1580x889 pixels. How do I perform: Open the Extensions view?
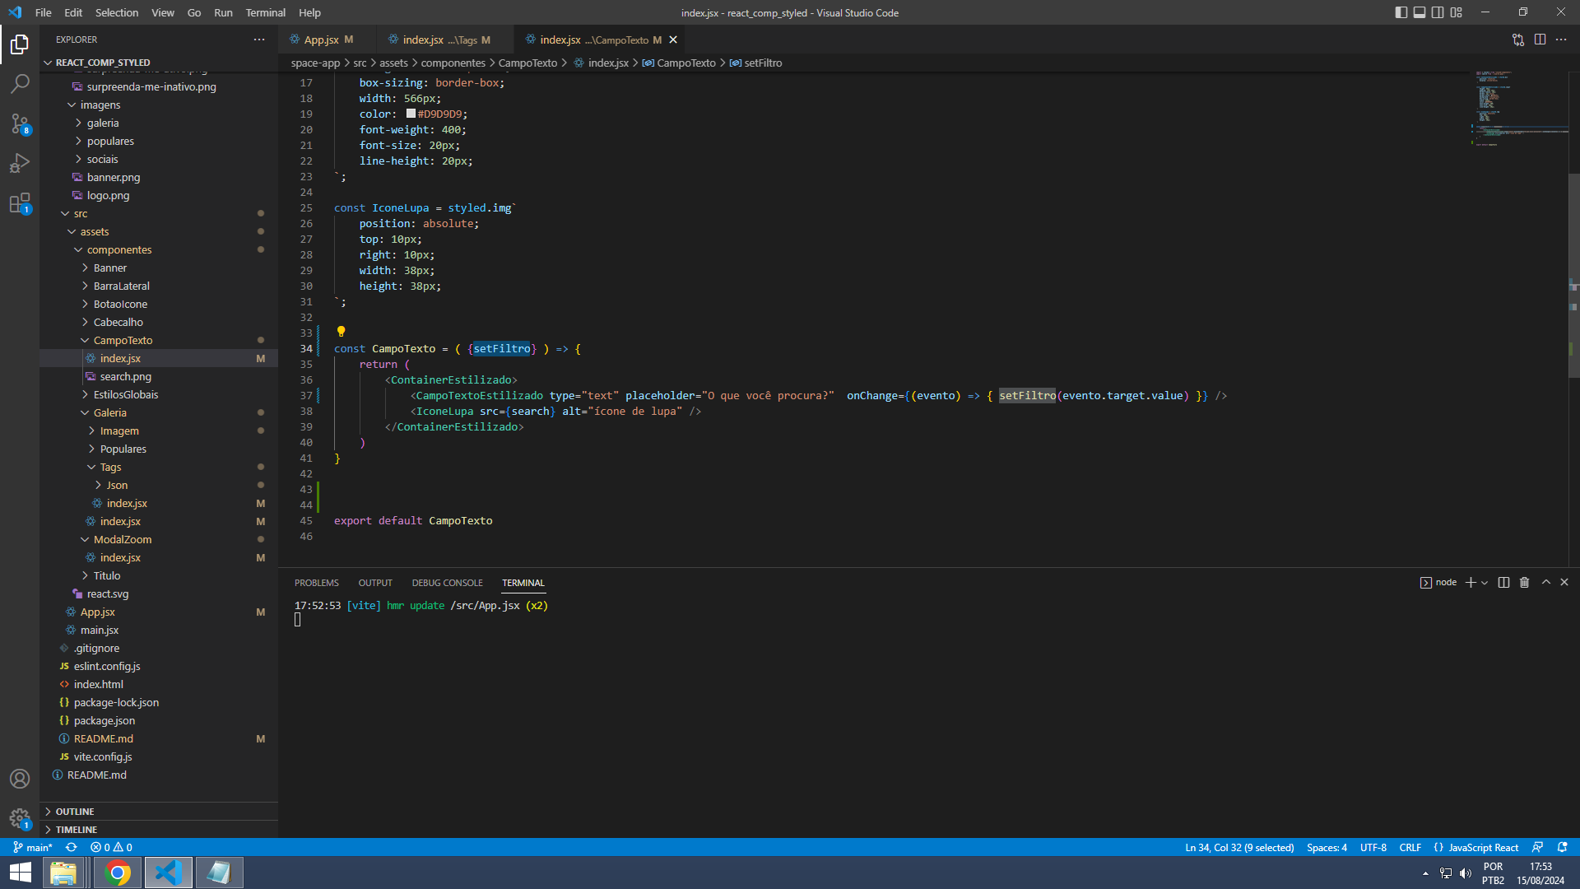(20, 202)
